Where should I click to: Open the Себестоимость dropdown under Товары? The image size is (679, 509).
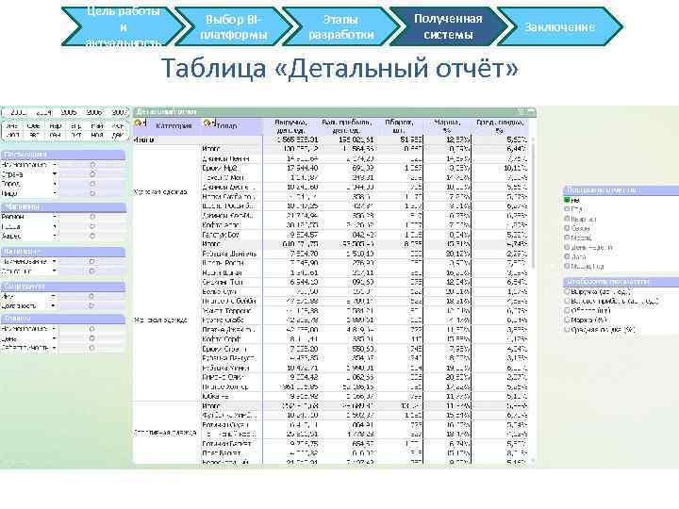pyautogui.click(x=54, y=348)
